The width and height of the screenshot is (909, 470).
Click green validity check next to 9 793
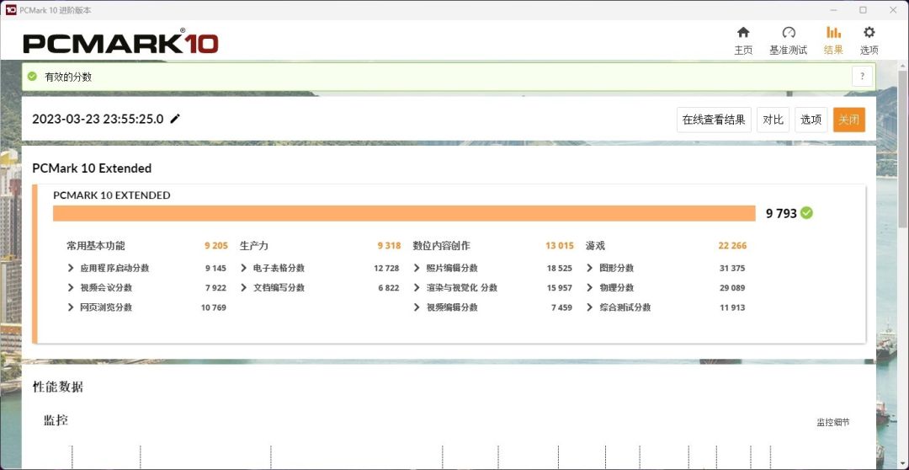pos(806,213)
